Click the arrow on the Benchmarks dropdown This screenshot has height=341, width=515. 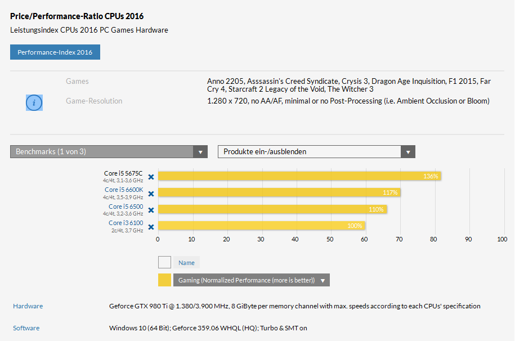200,152
